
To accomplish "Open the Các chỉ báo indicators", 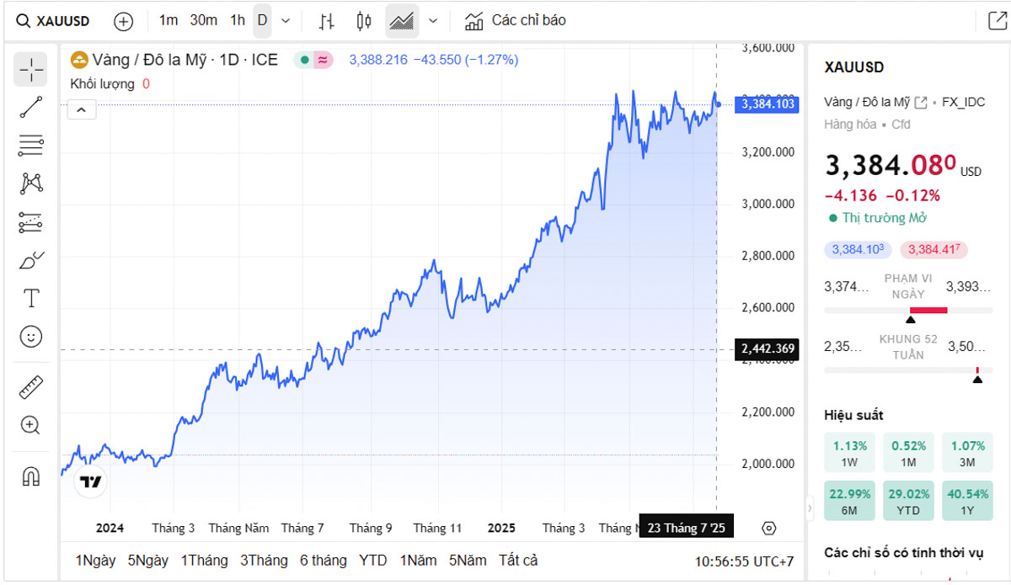I will pyautogui.click(x=516, y=20).
